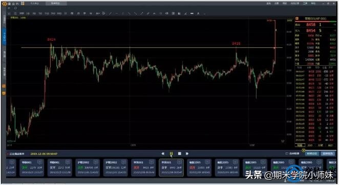Switch chart to the daily (日) period
Viewport: 339px width, 185px height.
[66, 13]
